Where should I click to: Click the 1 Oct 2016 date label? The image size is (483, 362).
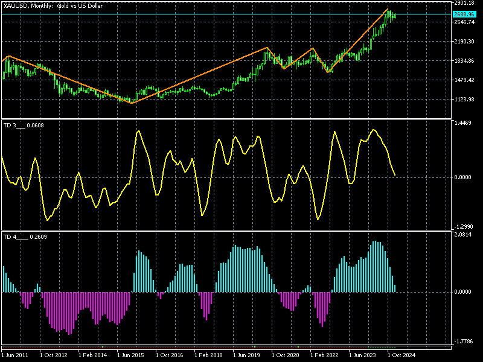170,355
